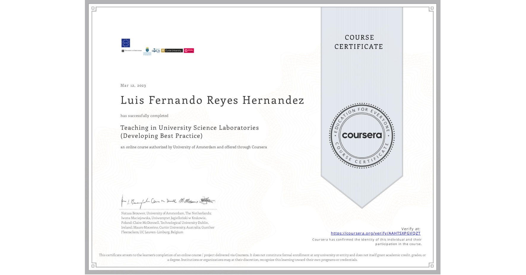Click the certificate disclaimer text at bottom
526x275 pixels.
tap(262, 257)
